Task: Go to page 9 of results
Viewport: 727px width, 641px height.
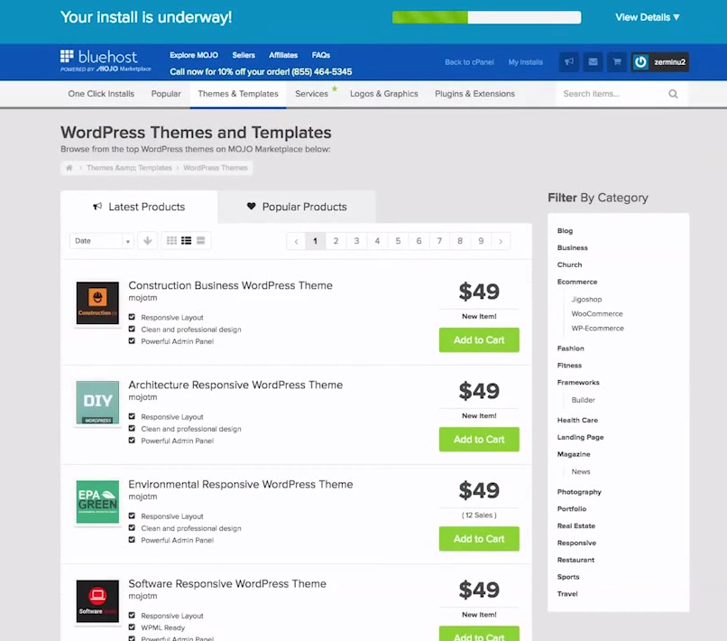Action: (x=481, y=241)
